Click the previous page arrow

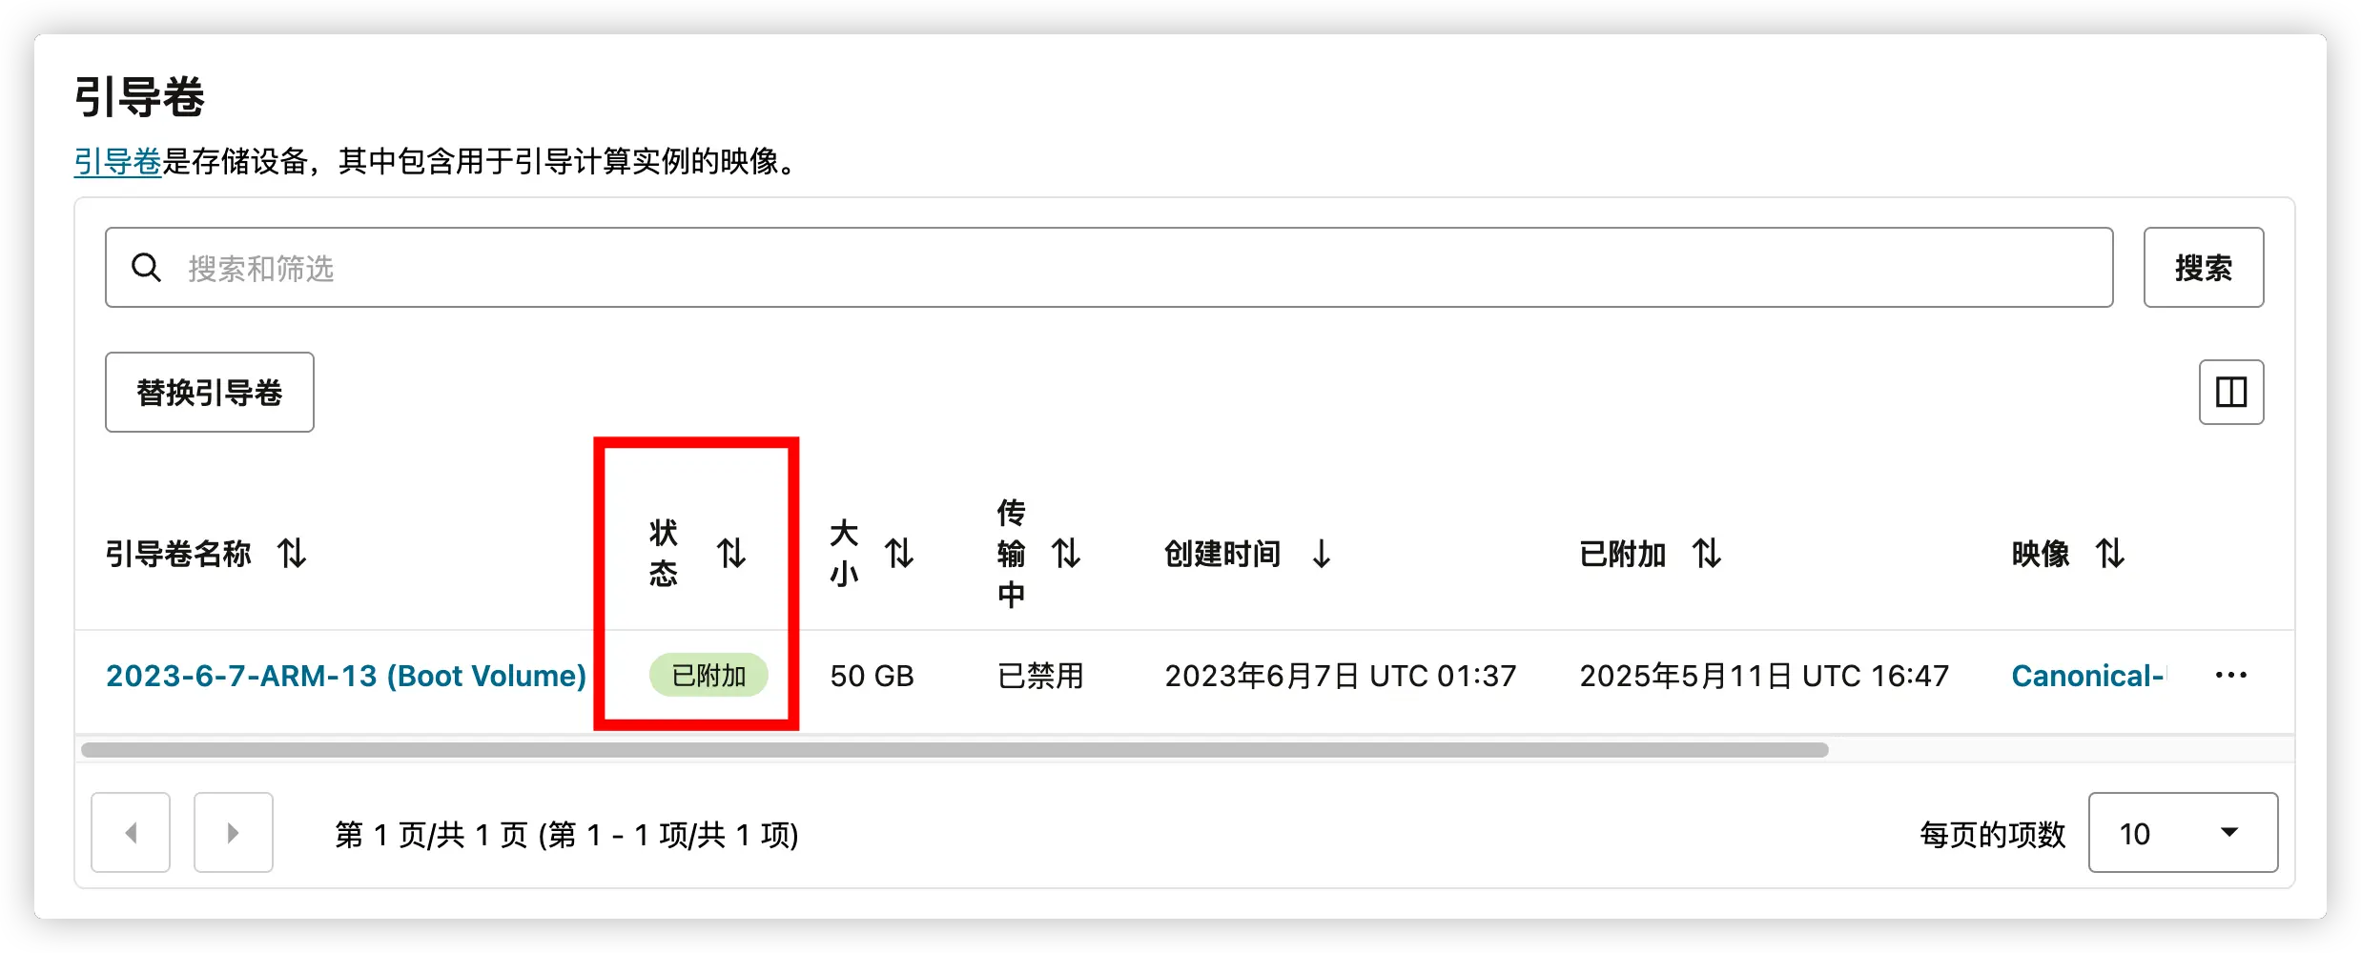point(131,832)
